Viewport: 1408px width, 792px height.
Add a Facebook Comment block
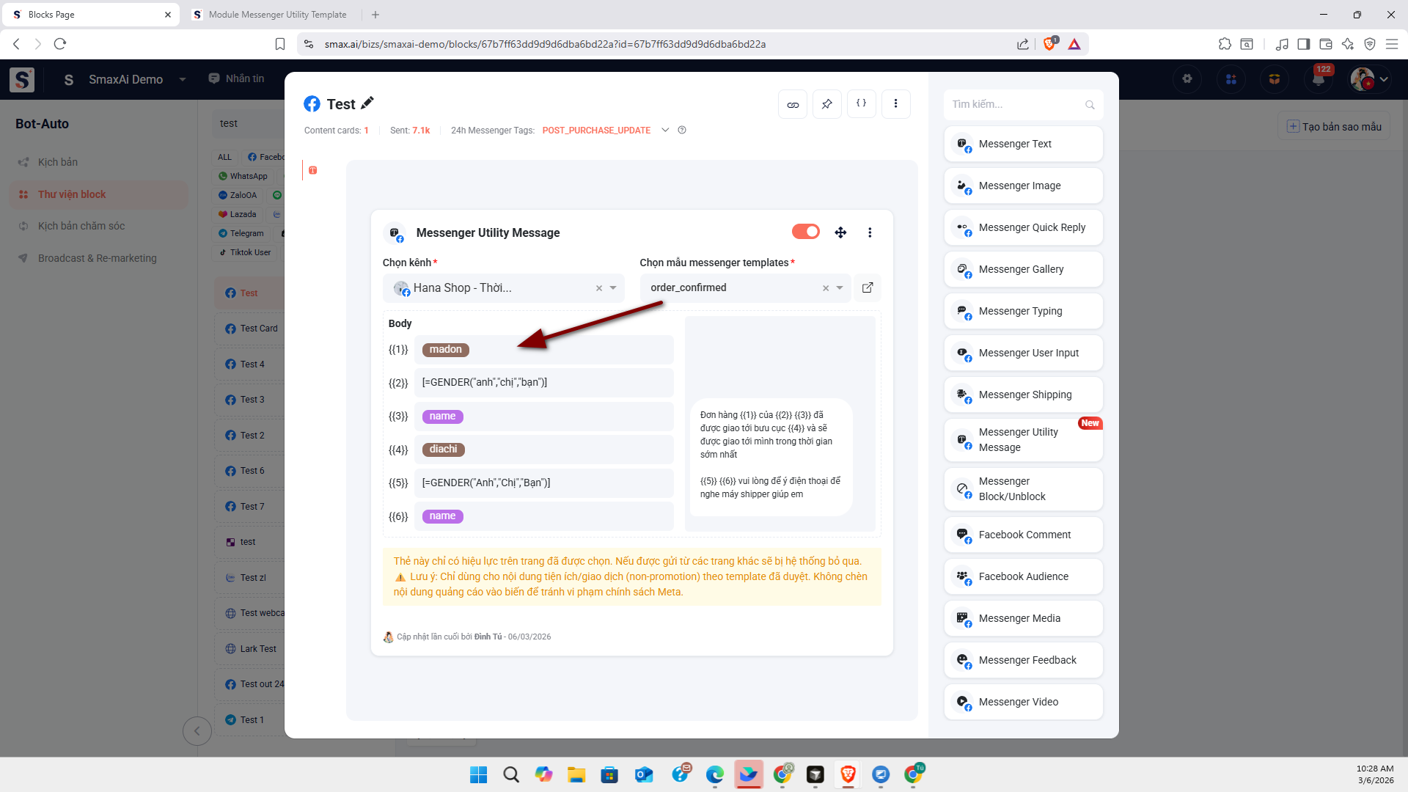[x=1024, y=535]
